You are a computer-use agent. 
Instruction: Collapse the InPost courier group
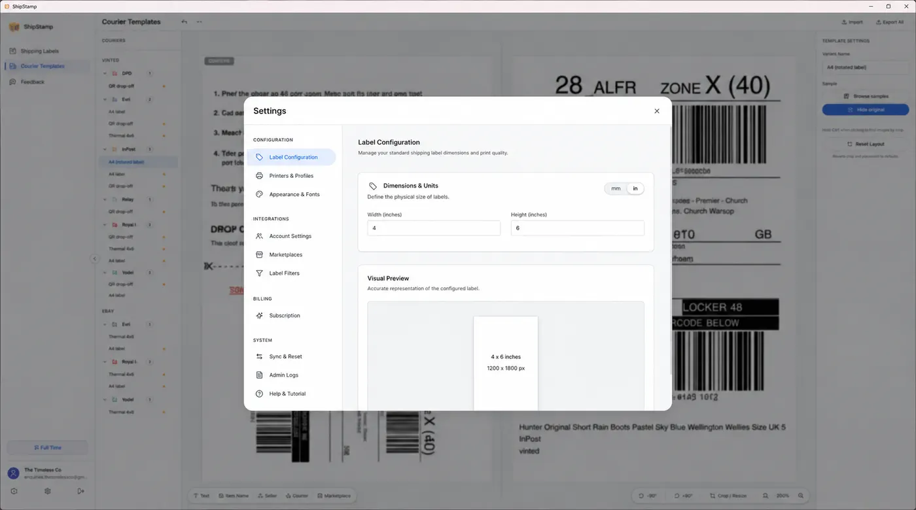[105, 149]
